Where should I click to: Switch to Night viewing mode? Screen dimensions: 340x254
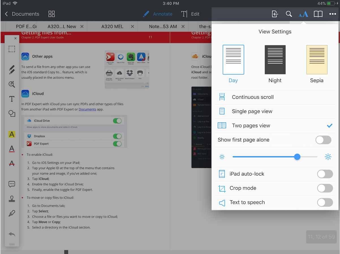coord(275,60)
